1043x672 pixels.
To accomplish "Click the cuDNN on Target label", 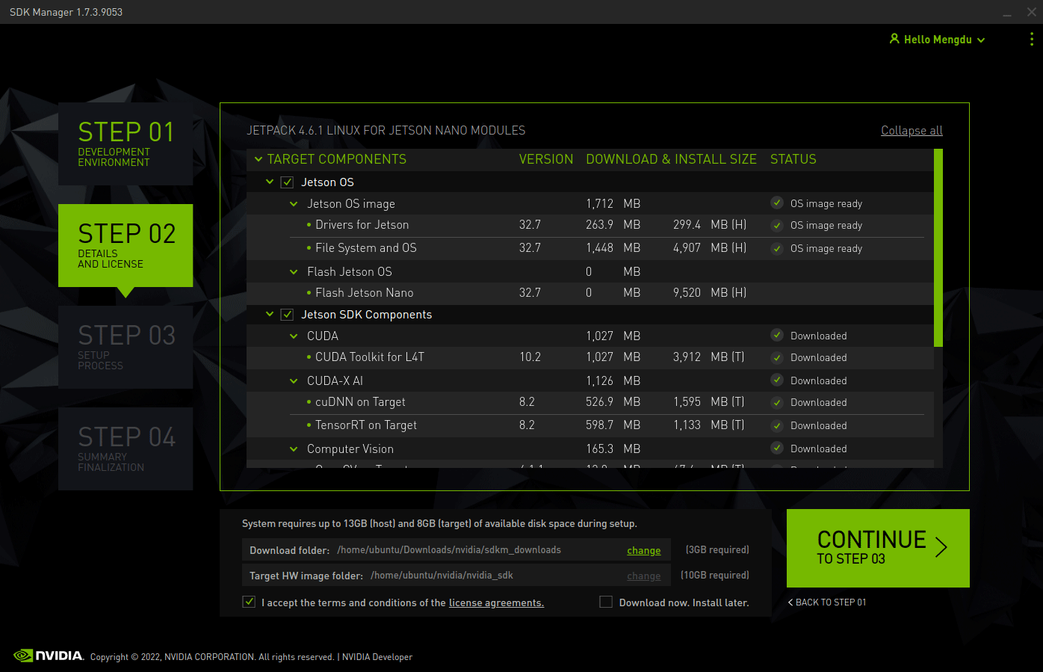I will click(360, 401).
